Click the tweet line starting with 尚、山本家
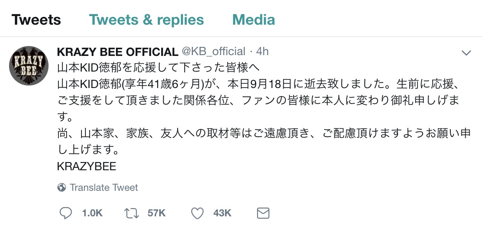Viewport: 482px width, 227px height. 263,134
